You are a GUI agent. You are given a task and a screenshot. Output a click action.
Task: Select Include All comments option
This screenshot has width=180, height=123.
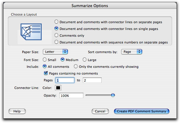[x=45, y=67]
